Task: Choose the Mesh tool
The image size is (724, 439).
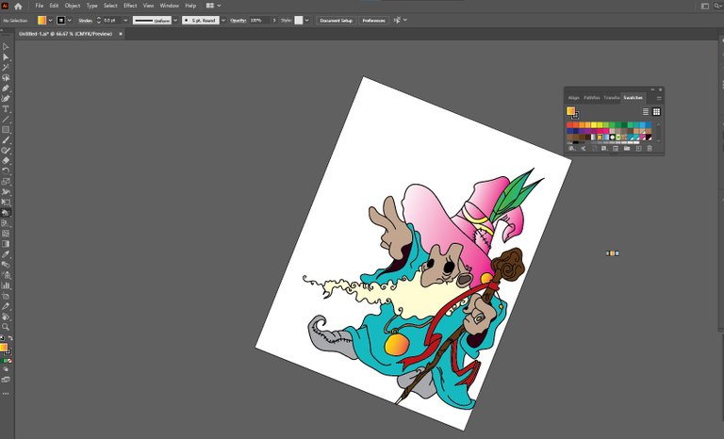Action: click(6, 234)
